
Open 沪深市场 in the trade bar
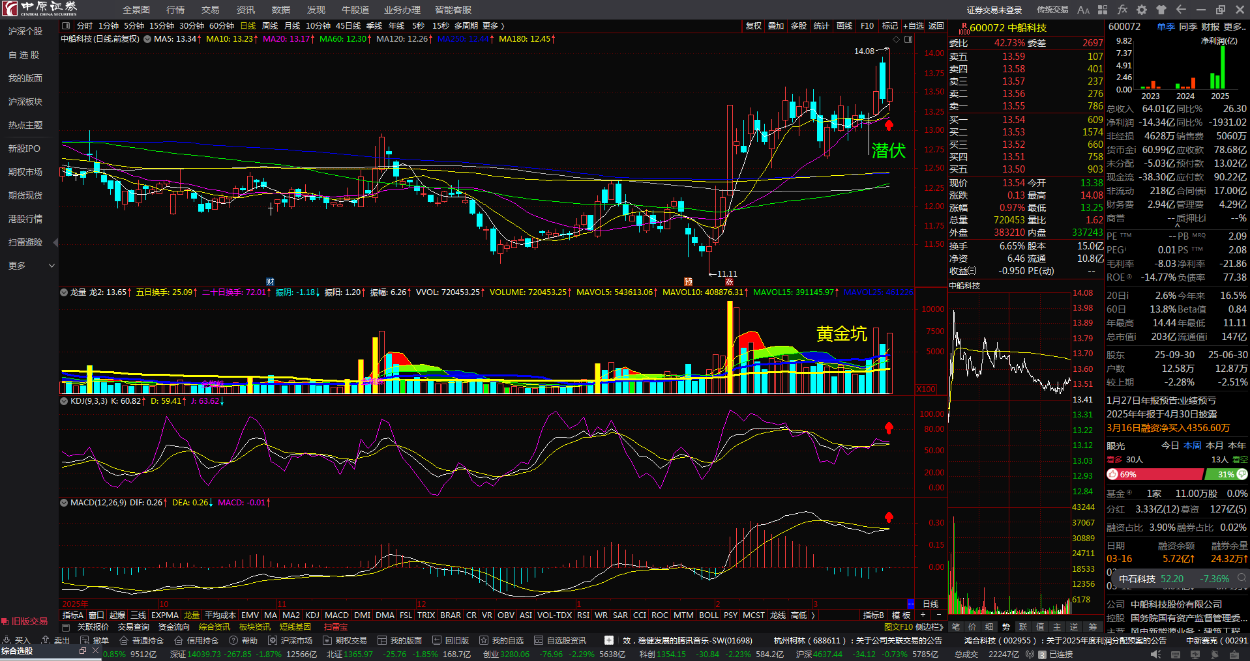pyautogui.click(x=290, y=641)
